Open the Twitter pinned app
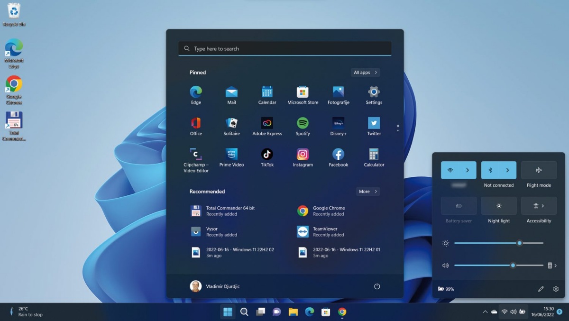The image size is (569, 321). tap(374, 127)
